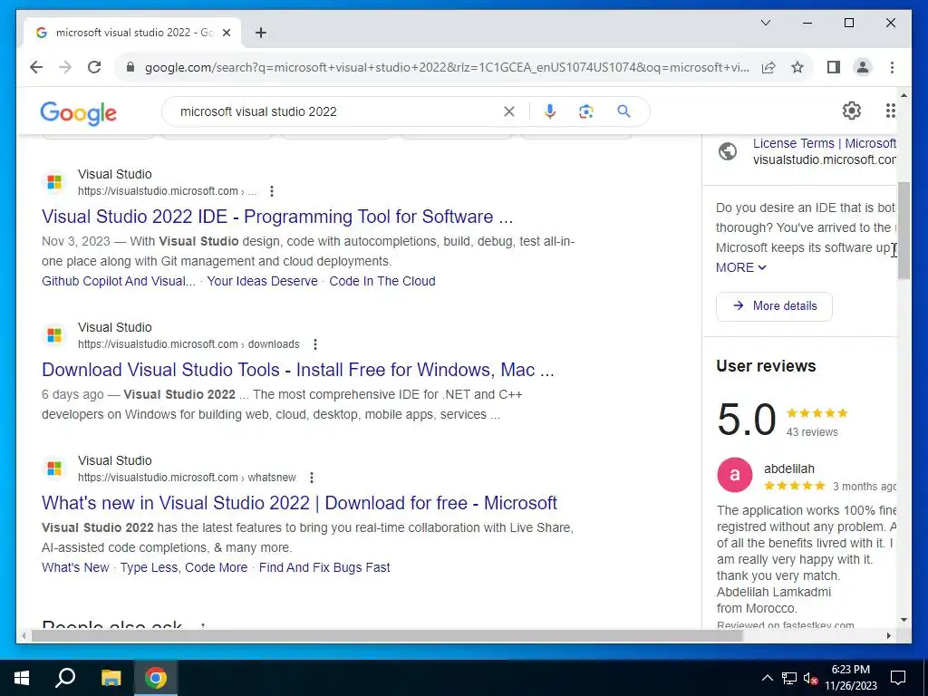This screenshot has height=696, width=928.
Task: Open Find And Fix Bugs Fast sitelink
Action: 324,567
